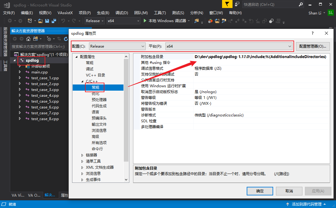
Task: Click the 确定 button
Action: tap(260, 191)
